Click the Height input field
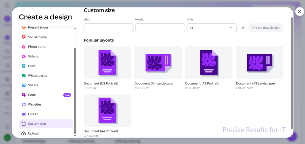 pos(160,28)
